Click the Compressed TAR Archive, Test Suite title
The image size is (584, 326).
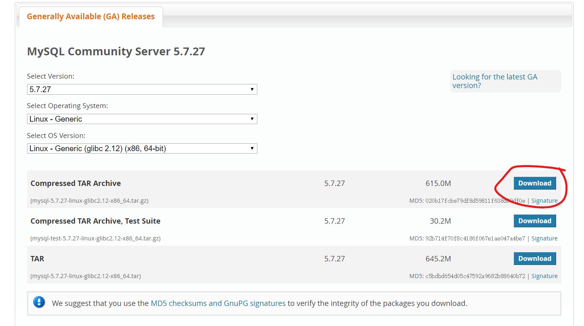(x=95, y=221)
